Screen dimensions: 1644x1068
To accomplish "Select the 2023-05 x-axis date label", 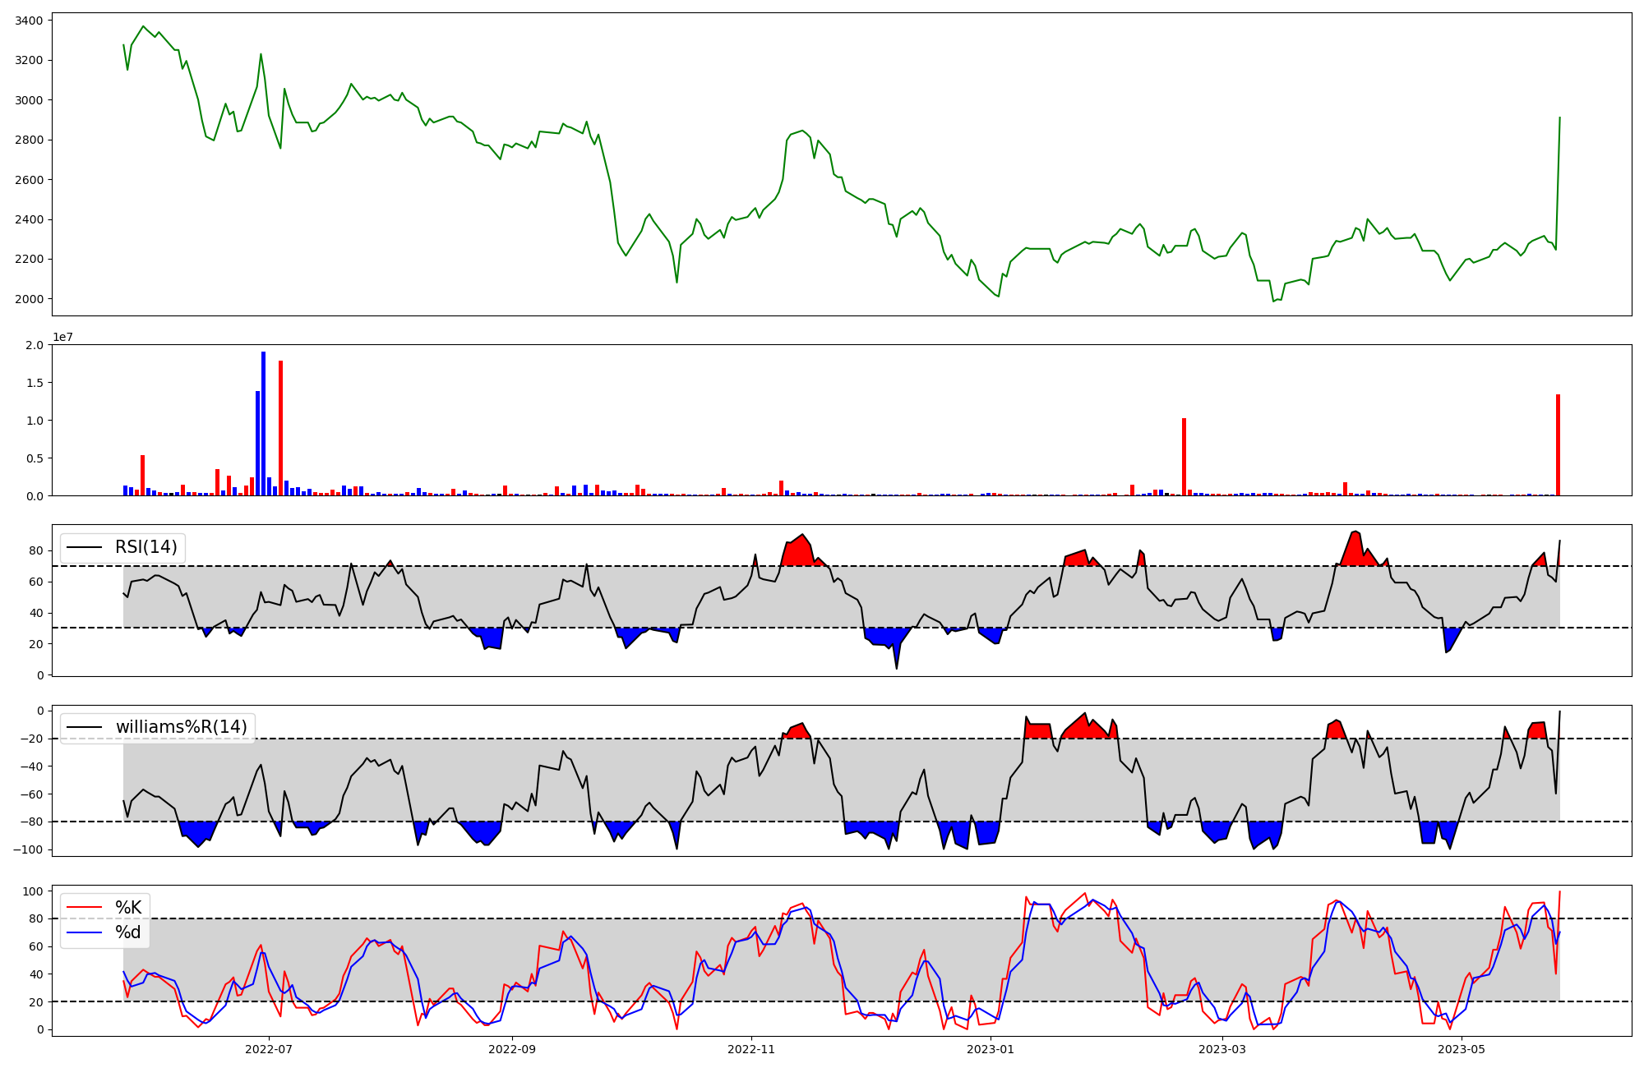I will click(1462, 1049).
